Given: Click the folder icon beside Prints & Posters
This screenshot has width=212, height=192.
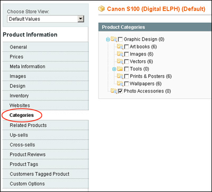Looking at the screenshot, I should point(120,76).
